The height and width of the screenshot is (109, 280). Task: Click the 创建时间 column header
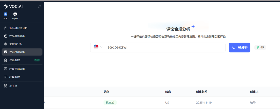pos(202,92)
